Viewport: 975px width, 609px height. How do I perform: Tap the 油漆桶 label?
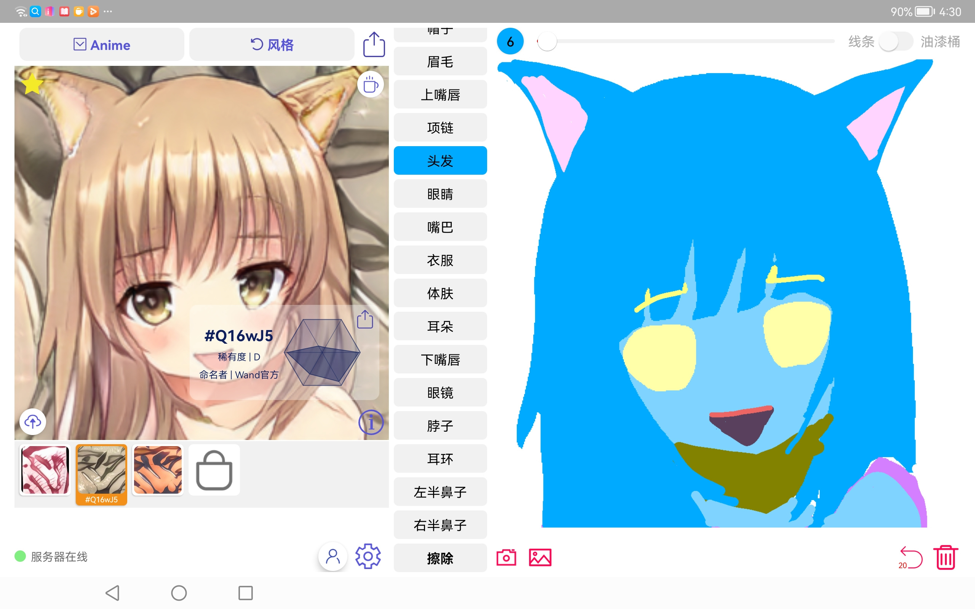click(940, 41)
